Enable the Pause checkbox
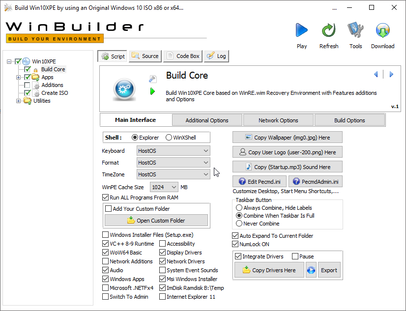 click(295, 256)
